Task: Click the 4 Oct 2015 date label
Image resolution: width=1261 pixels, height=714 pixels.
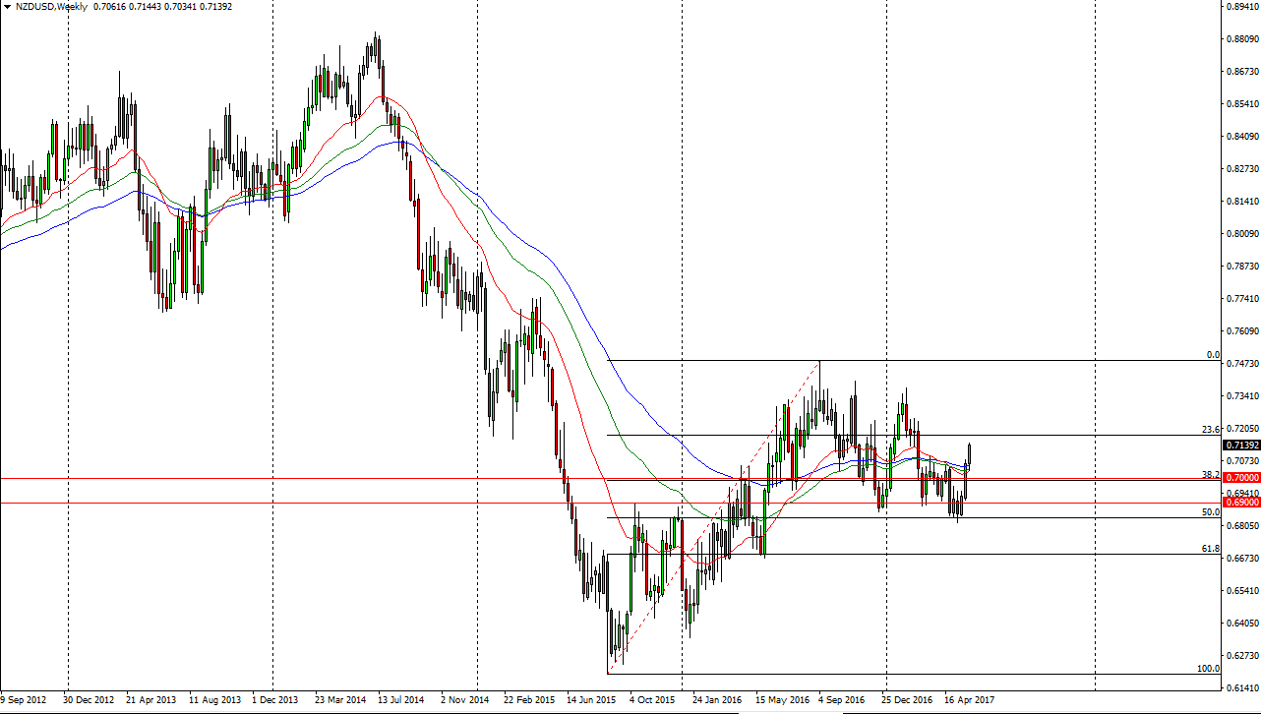Action: pos(651,701)
